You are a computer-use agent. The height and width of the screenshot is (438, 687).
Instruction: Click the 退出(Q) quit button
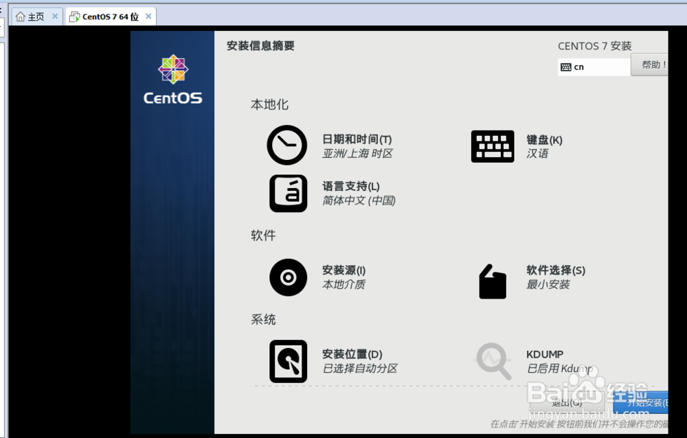click(x=567, y=402)
